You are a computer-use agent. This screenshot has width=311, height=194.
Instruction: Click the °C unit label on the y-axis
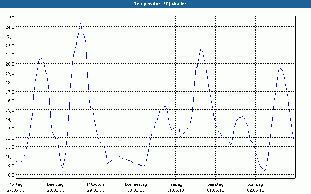click(x=12, y=18)
